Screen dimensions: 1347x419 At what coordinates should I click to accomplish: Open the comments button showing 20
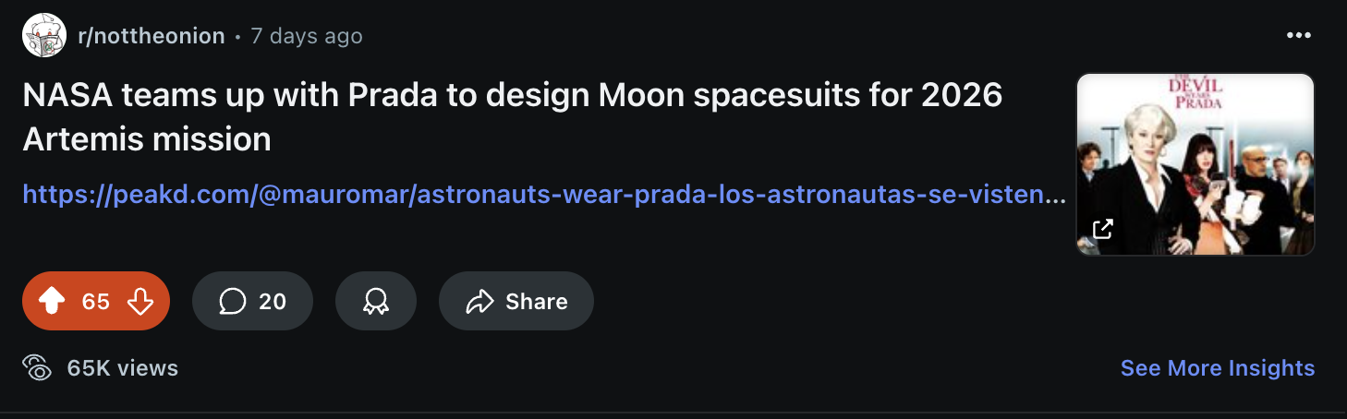pyautogui.click(x=252, y=301)
